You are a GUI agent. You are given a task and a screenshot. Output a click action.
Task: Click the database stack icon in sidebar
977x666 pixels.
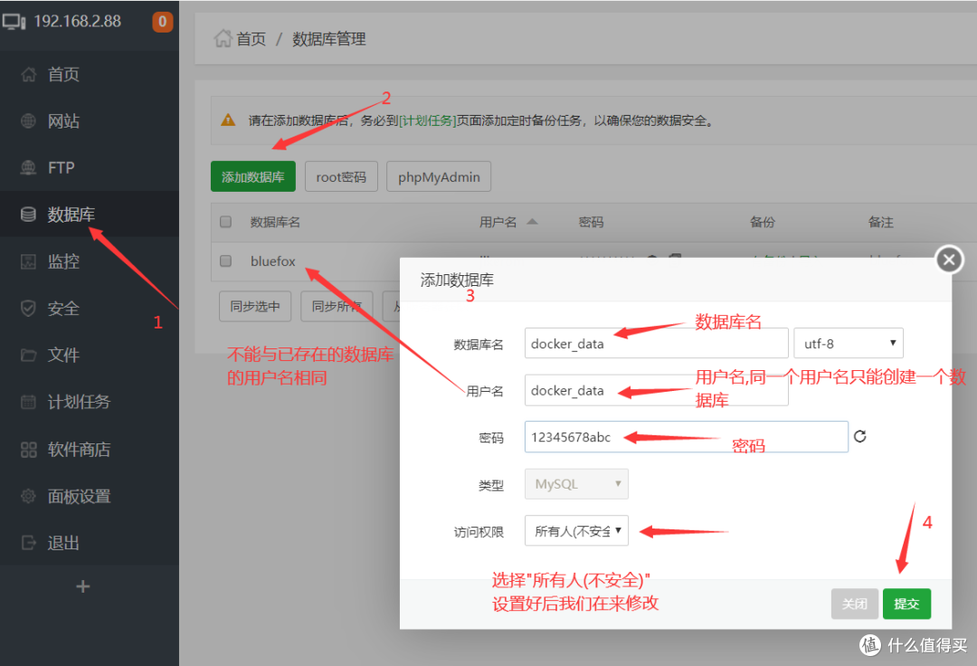point(29,214)
